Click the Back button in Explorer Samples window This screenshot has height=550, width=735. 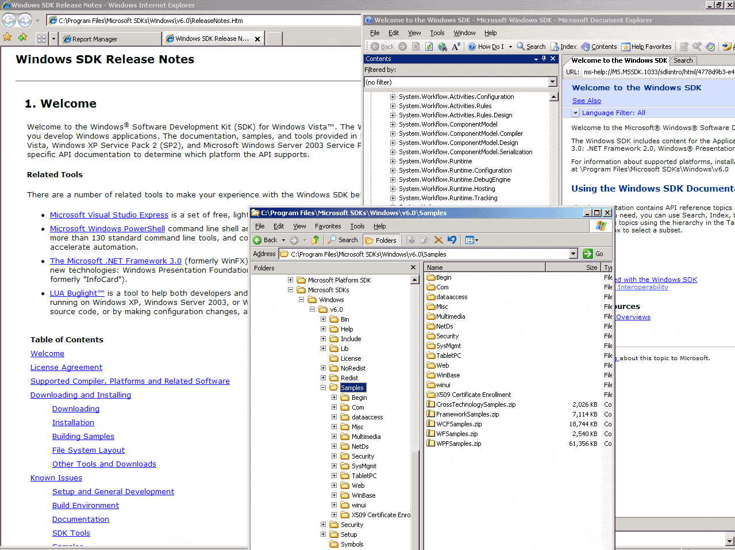click(x=265, y=240)
